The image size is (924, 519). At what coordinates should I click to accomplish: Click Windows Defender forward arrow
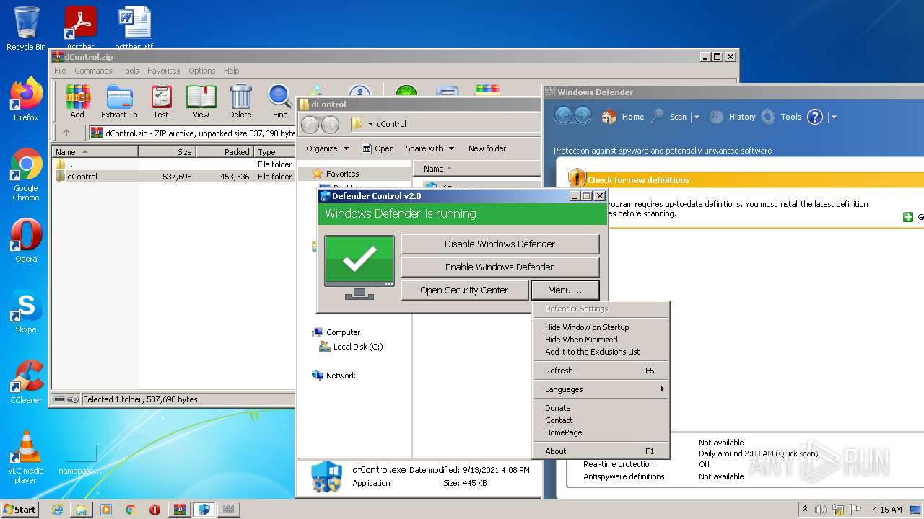click(583, 115)
